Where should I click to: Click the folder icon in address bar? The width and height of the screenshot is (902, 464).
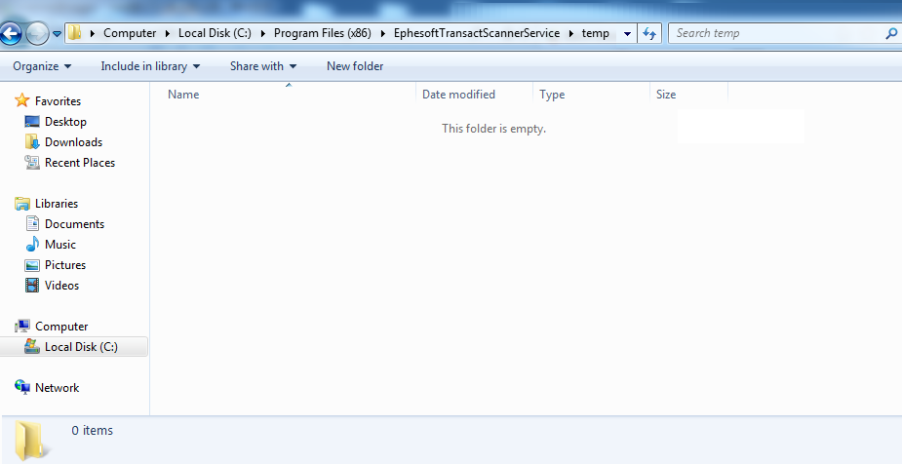[x=75, y=33]
